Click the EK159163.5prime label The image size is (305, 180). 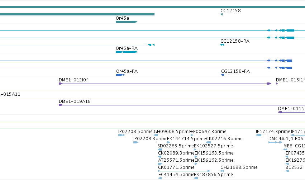[214, 153]
